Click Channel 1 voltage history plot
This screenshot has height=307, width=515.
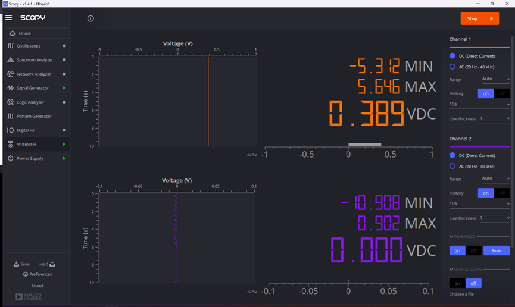(177, 101)
